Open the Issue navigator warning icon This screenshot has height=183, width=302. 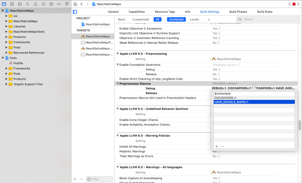point(35,3)
